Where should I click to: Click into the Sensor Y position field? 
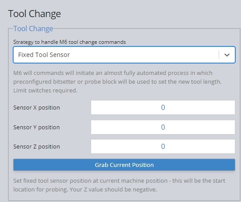[163, 127]
